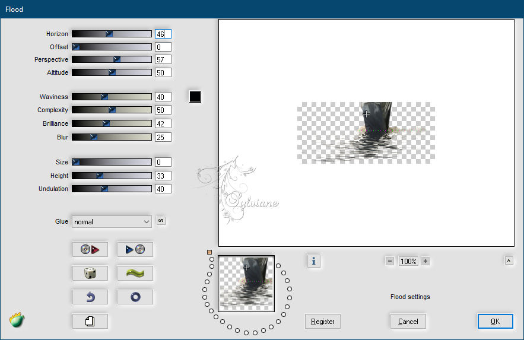
Task: Focus the Altitude value field
Action: click(163, 72)
